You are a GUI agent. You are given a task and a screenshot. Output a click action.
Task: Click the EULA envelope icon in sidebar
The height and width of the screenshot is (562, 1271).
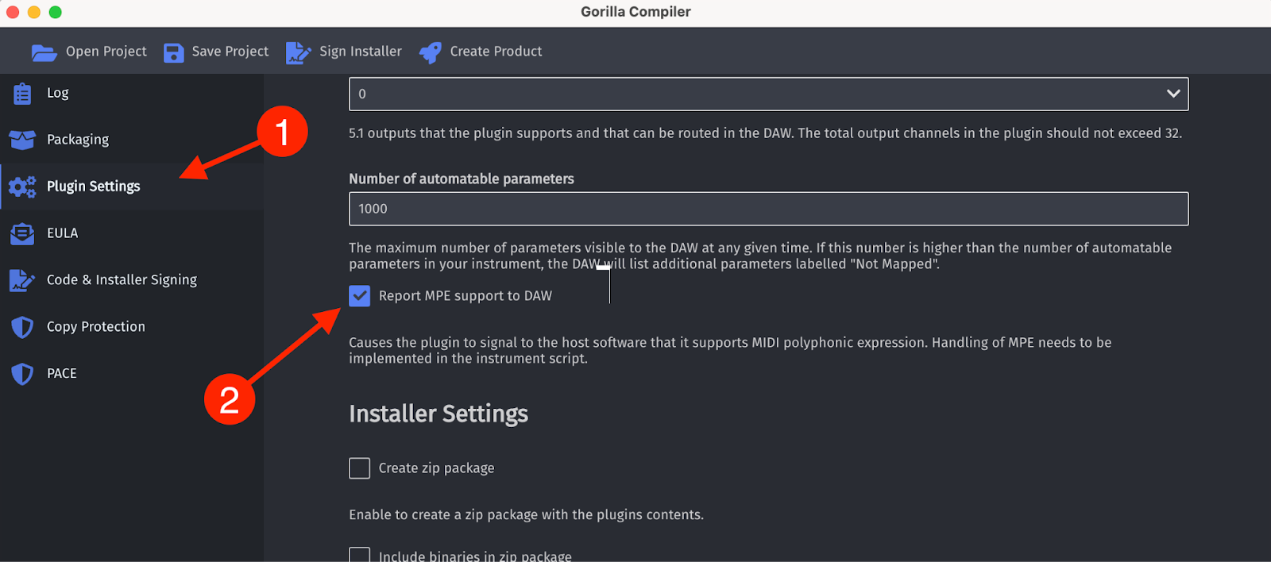[22, 233]
